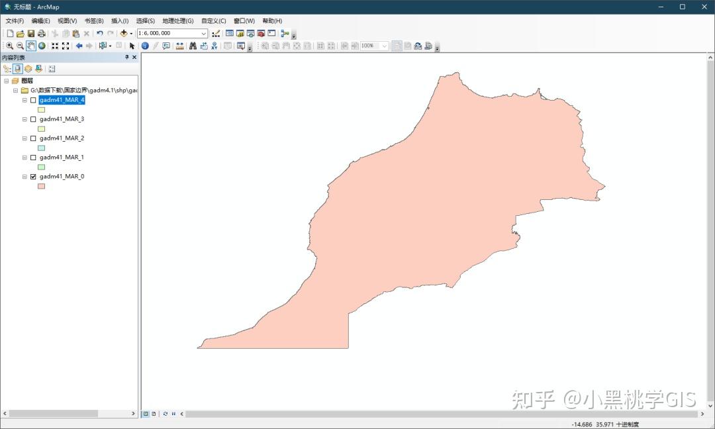
Task: Zoom to Full Extent globe icon
Action: [42, 46]
